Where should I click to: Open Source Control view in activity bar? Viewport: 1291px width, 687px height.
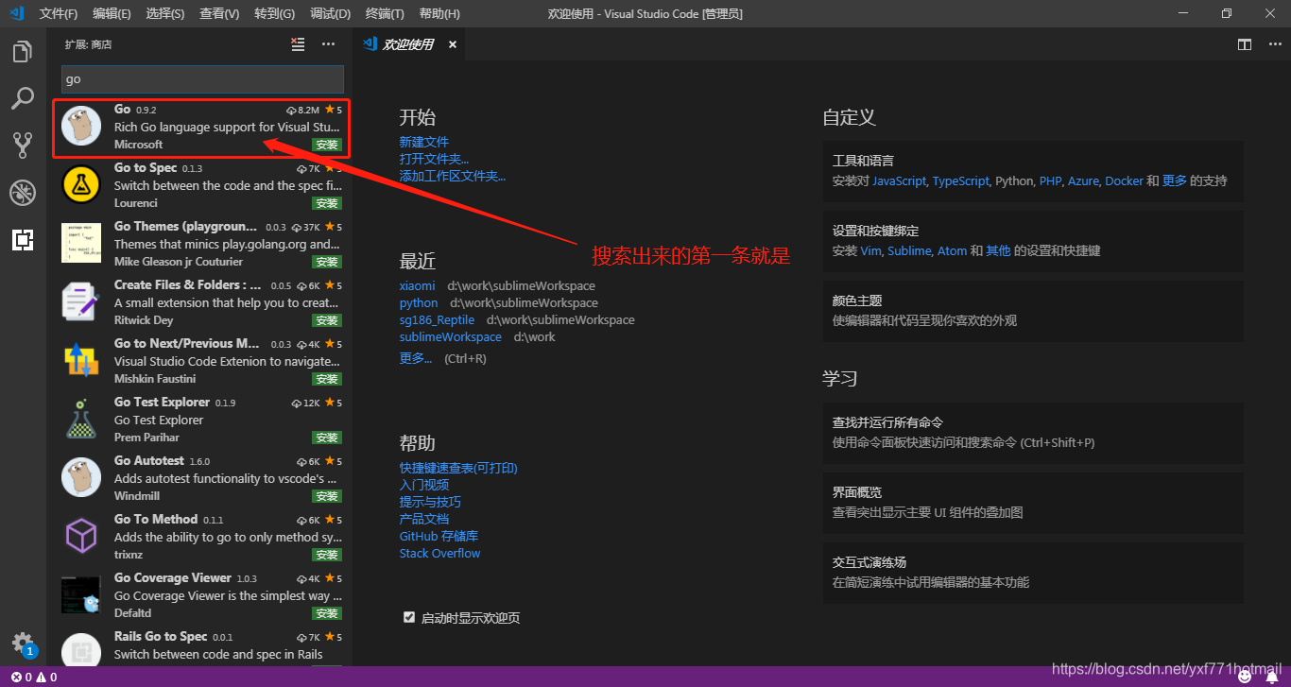pos(23,145)
